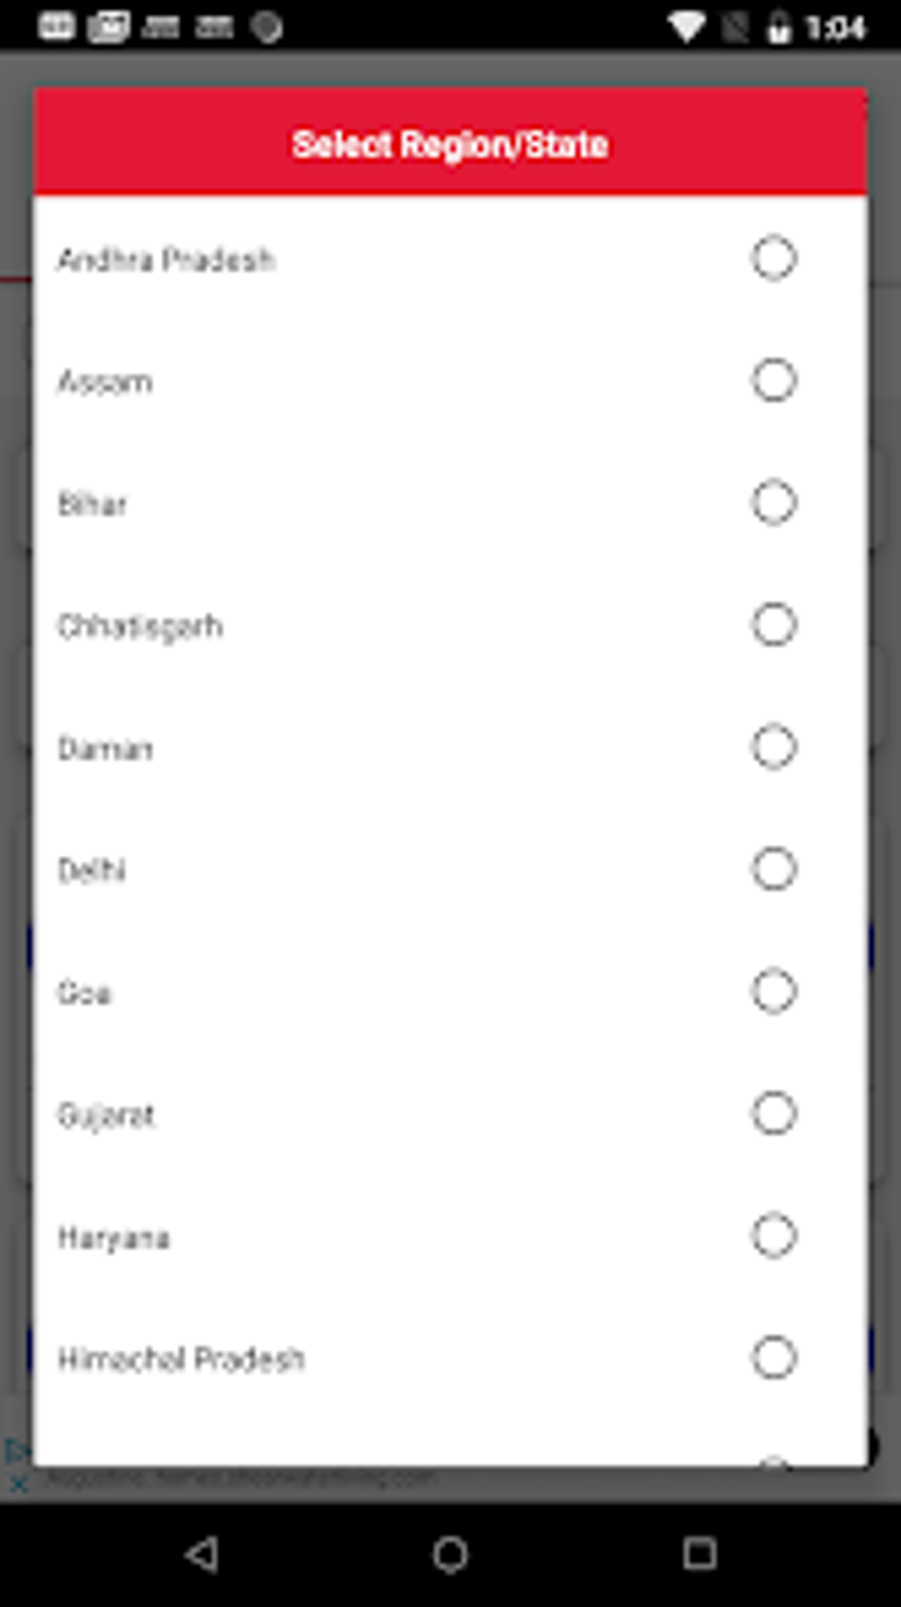Image resolution: width=901 pixels, height=1607 pixels.
Task: Select the Haryana radio button
Action: 774,1235
